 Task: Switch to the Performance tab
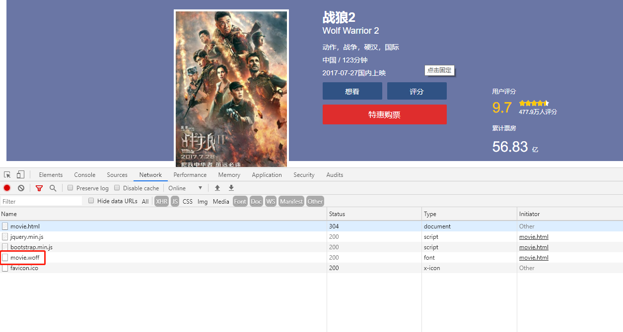click(x=190, y=175)
